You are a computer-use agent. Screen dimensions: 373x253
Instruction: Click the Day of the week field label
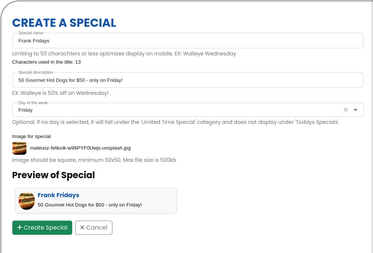[33, 103]
